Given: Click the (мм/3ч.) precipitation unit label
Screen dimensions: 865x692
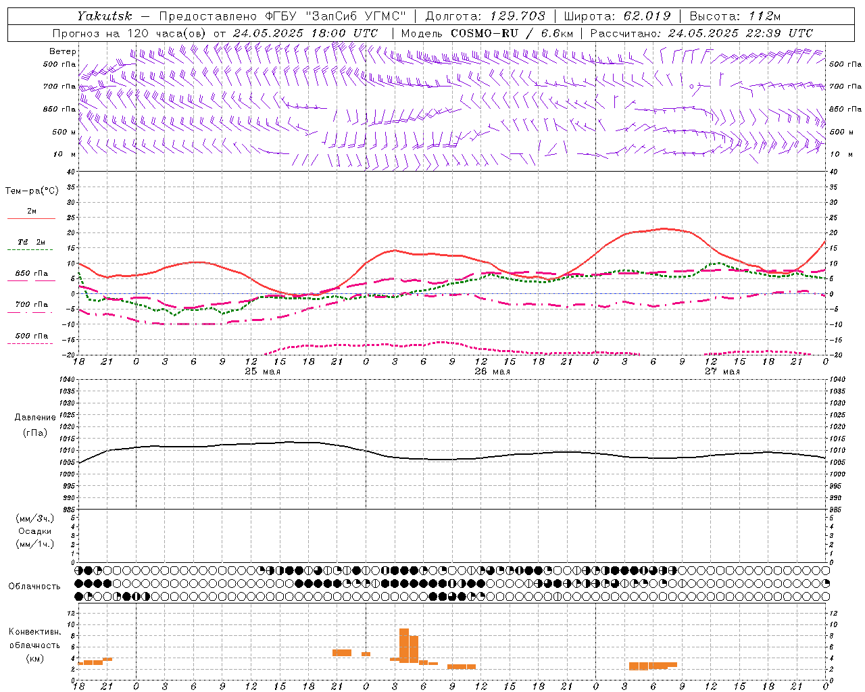Looking at the screenshot, I should [35, 518].
